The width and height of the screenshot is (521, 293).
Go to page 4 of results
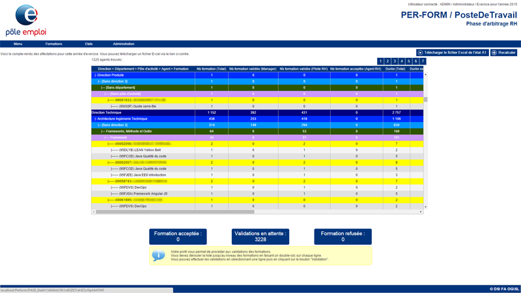(x=402, y=61)
